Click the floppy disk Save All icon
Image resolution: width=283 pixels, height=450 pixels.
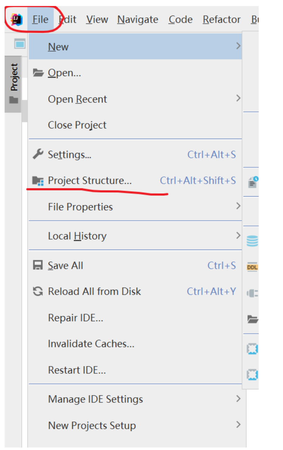tap(38, 265)
